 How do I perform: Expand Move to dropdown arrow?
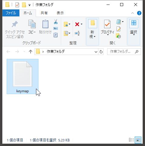tap(69, 24)
